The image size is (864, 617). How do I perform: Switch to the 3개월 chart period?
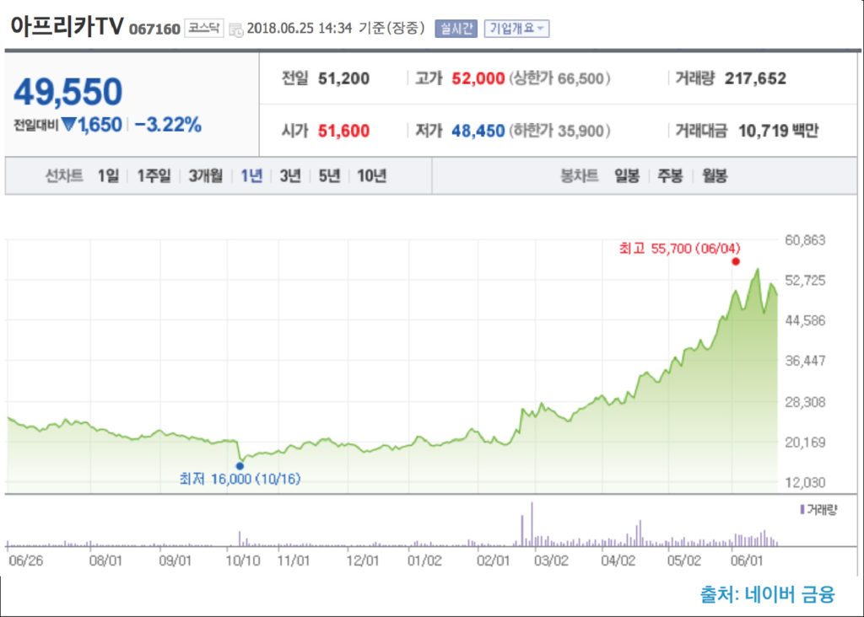coord(206,175)
